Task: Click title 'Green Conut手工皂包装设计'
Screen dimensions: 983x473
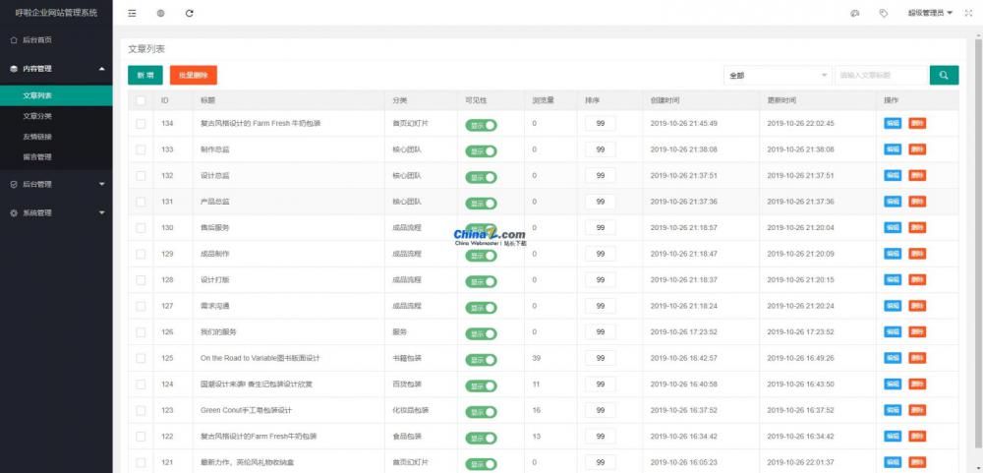Action: (x=247, y=410)
